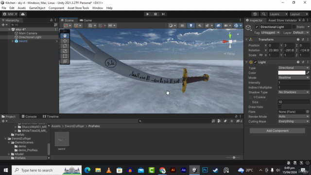
Task: Open the Tag Untagged dropdown
Action: (270, 33)
